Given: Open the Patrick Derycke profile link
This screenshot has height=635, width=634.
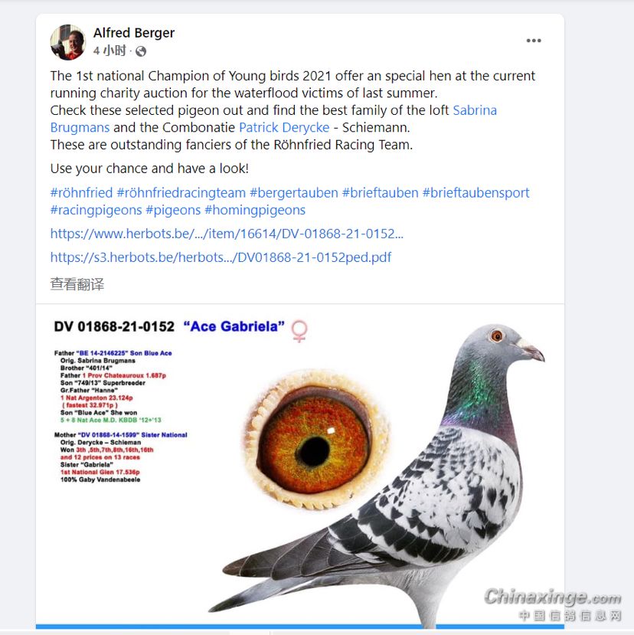Looking at the screenshot, I should coord(284,128).
